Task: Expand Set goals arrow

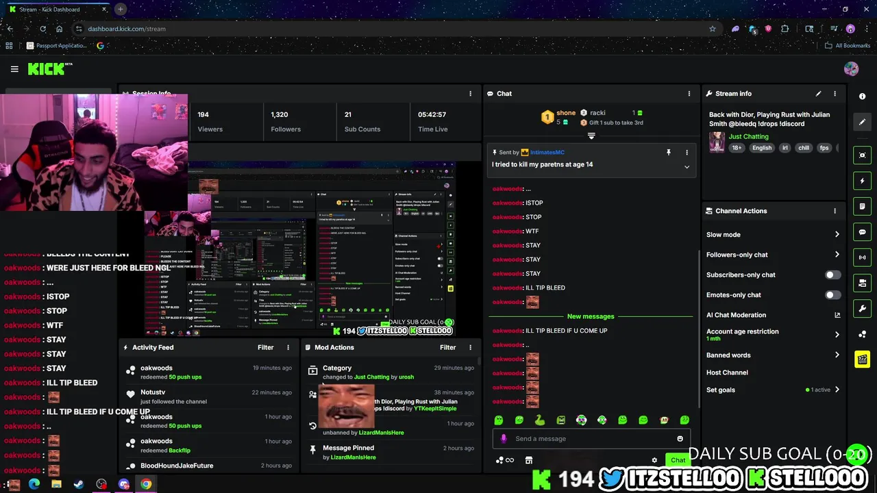Action: 837,390
